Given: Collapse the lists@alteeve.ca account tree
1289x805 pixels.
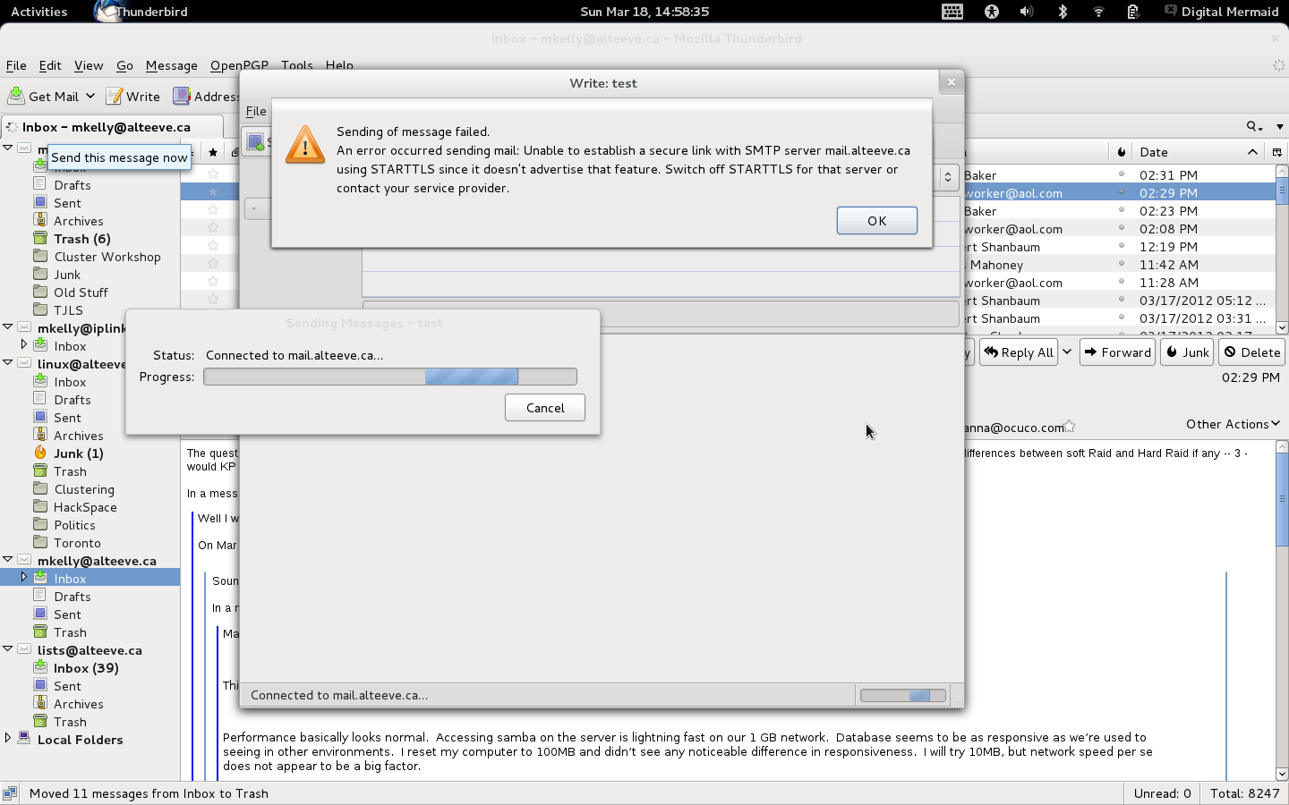Looking at the screenshot, I should 8,649.
